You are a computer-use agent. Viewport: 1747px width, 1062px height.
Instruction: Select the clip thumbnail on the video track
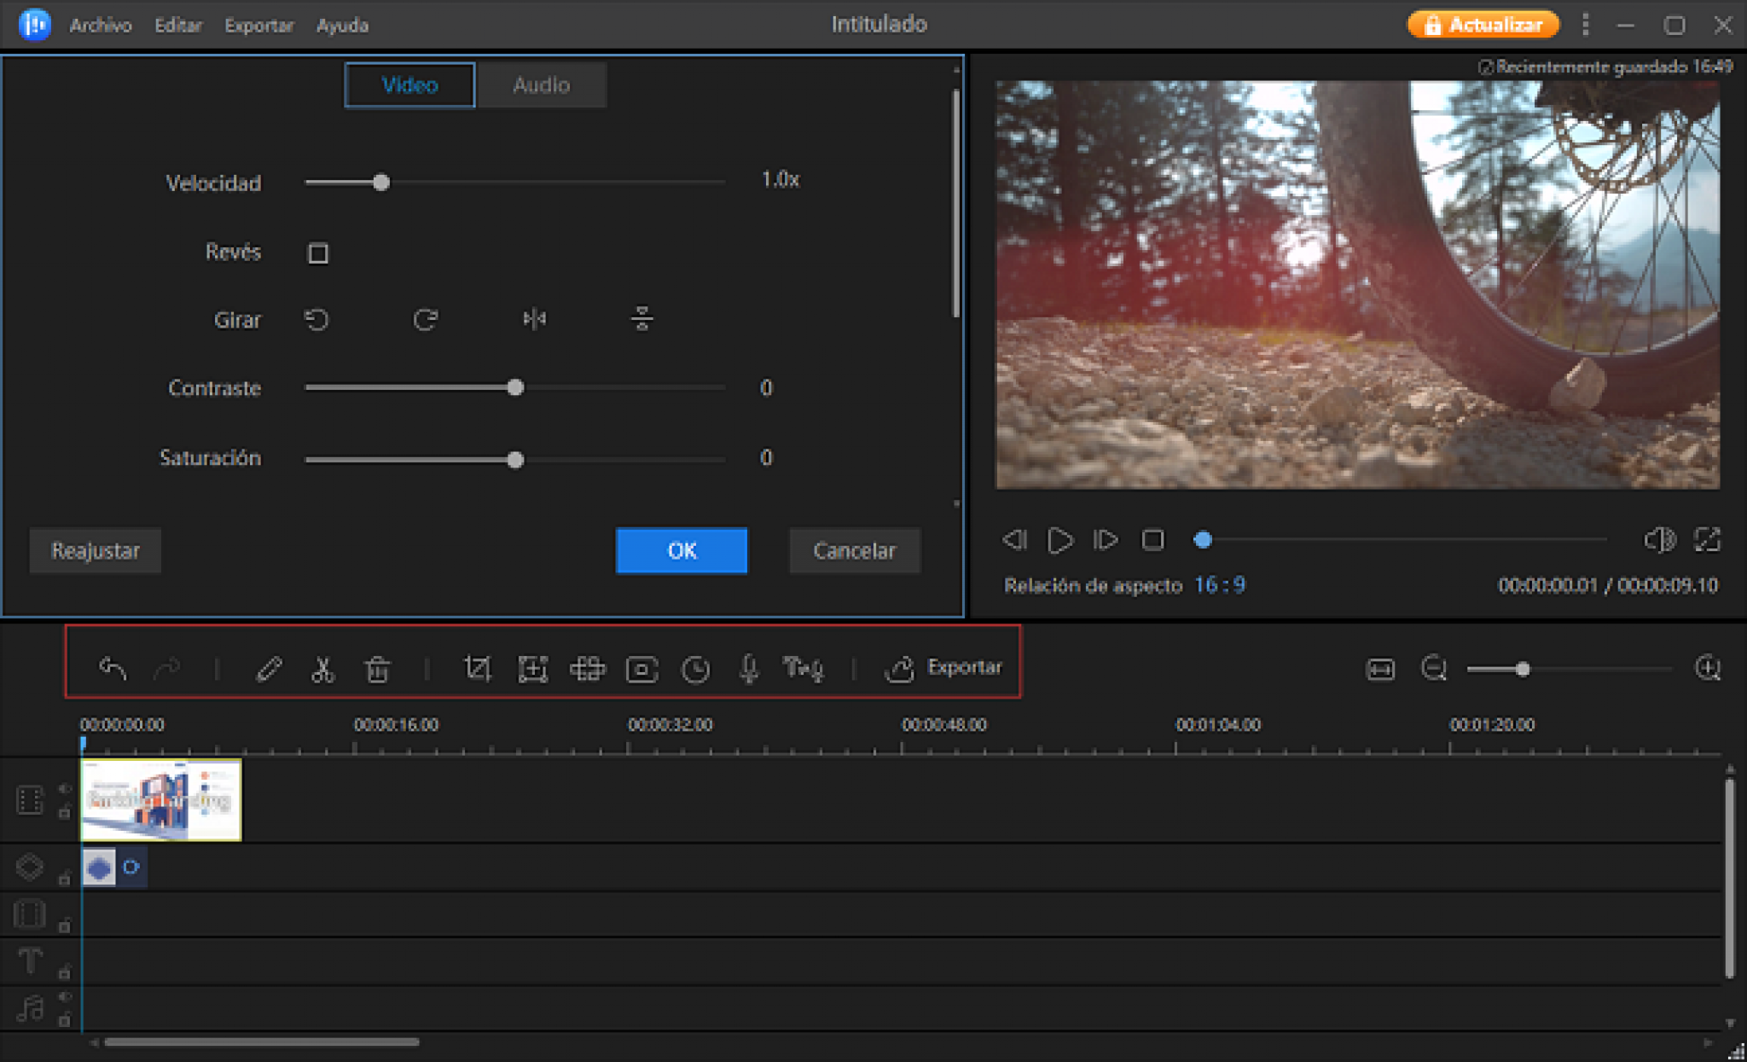click(160, 799)
